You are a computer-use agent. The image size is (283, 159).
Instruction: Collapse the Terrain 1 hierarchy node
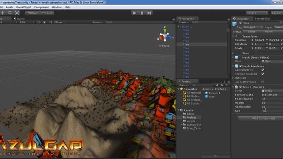(178, 26)
